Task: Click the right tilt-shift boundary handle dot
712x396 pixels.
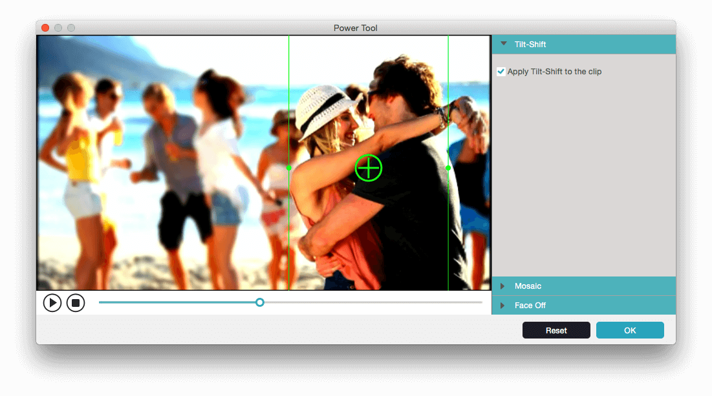Action: 448,168
